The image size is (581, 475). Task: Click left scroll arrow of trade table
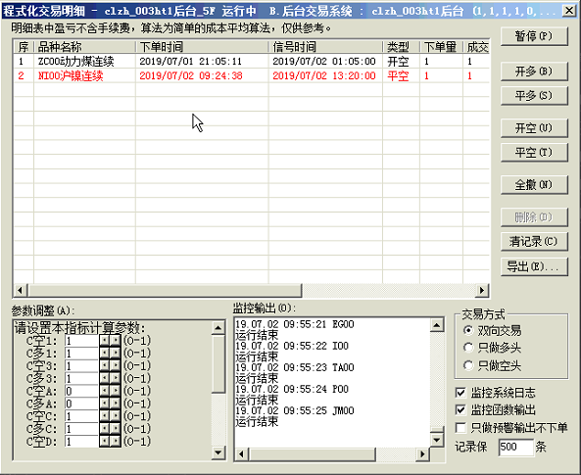click(x=21, y=290)
